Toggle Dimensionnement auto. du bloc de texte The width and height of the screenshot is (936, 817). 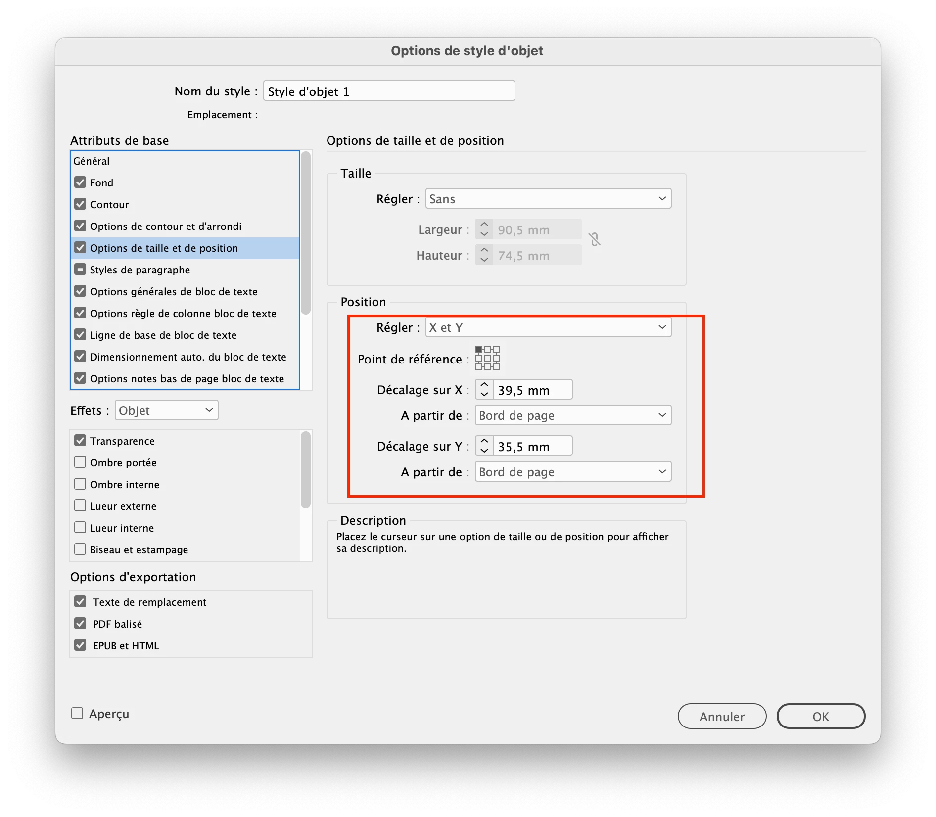point(80,357)
